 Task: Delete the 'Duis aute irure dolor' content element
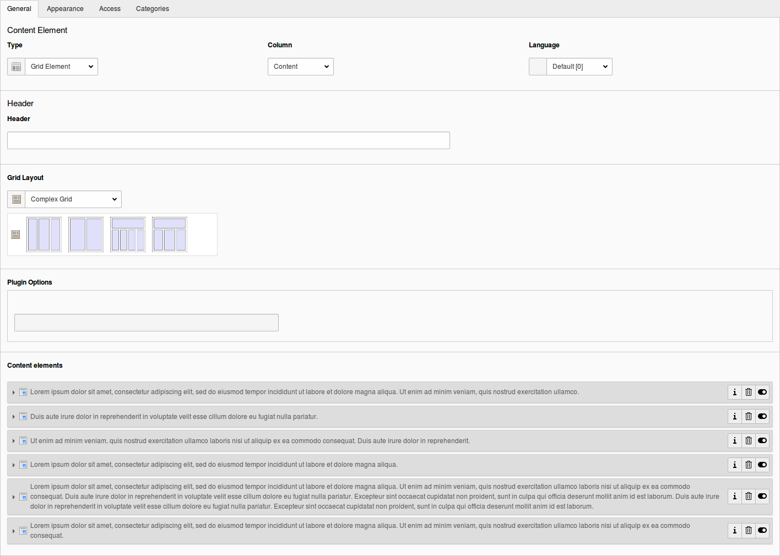pos(748,416)
